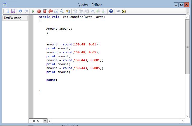Toggle line numbers with the 123 icon
The height and width of the screenshot is (126, 192).
(118, 11)
